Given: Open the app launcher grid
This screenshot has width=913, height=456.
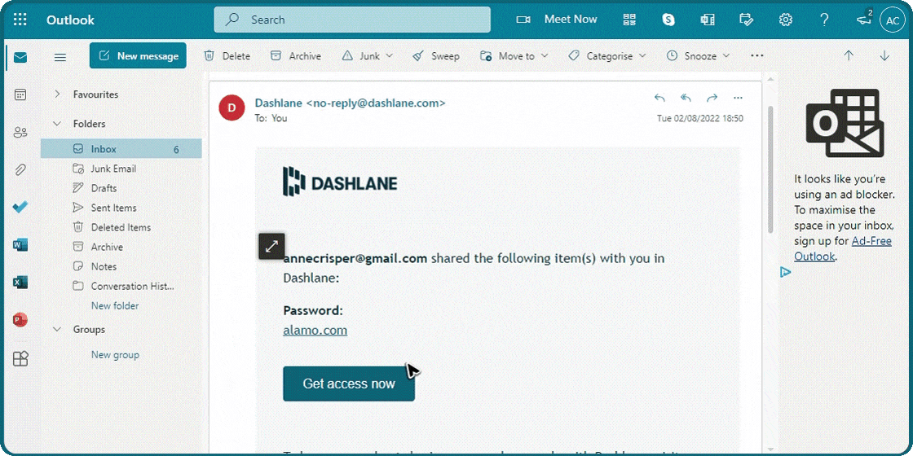Looking at the screenshot, I should point(20,20).
